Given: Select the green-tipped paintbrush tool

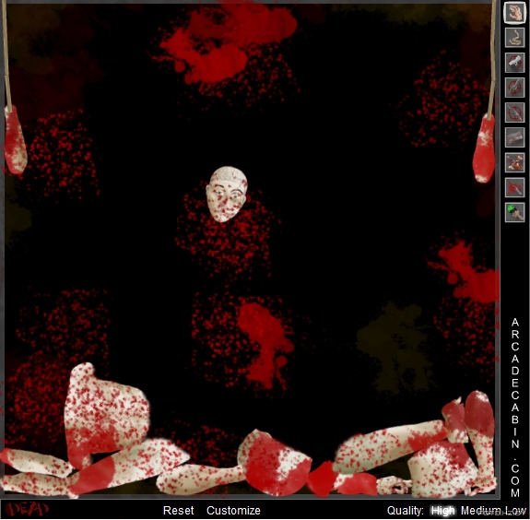Looking at the screenshot, I should 514,212.
